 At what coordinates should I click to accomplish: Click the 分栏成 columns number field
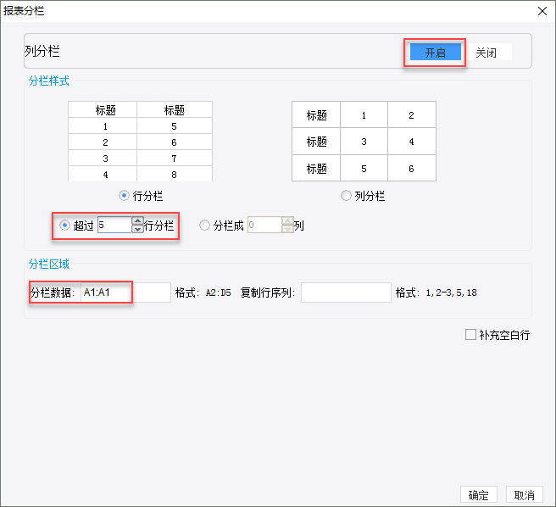264,225
